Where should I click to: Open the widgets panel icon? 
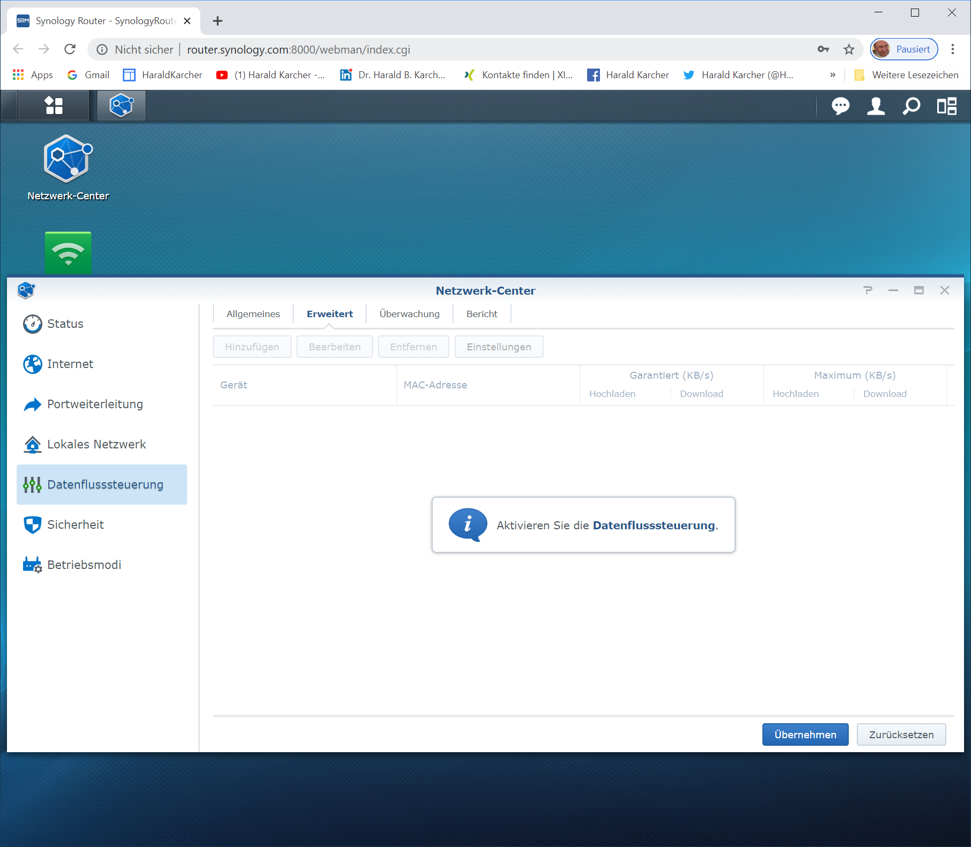pos(946,106)
